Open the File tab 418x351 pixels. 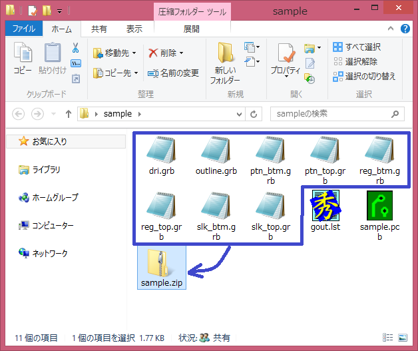point(24,29)
